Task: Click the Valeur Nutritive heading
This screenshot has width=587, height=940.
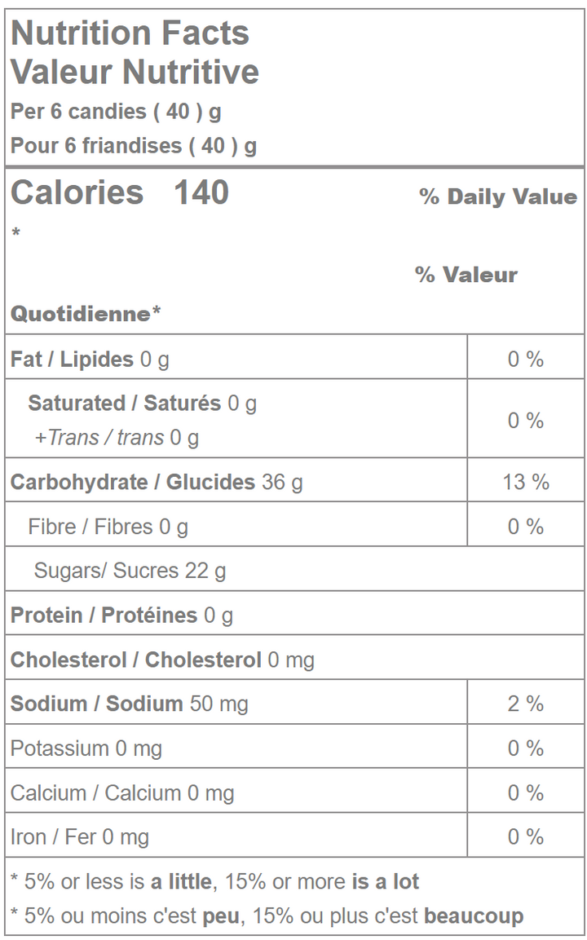Action: click(135, 72)
